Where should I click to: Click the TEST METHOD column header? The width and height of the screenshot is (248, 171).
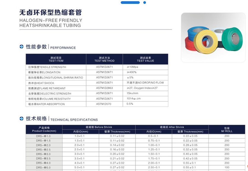click(x=104, y=59)
